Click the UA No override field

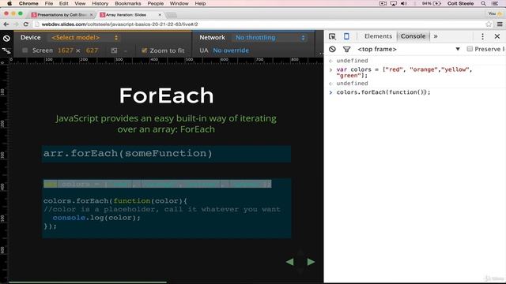tap(231, 50)
